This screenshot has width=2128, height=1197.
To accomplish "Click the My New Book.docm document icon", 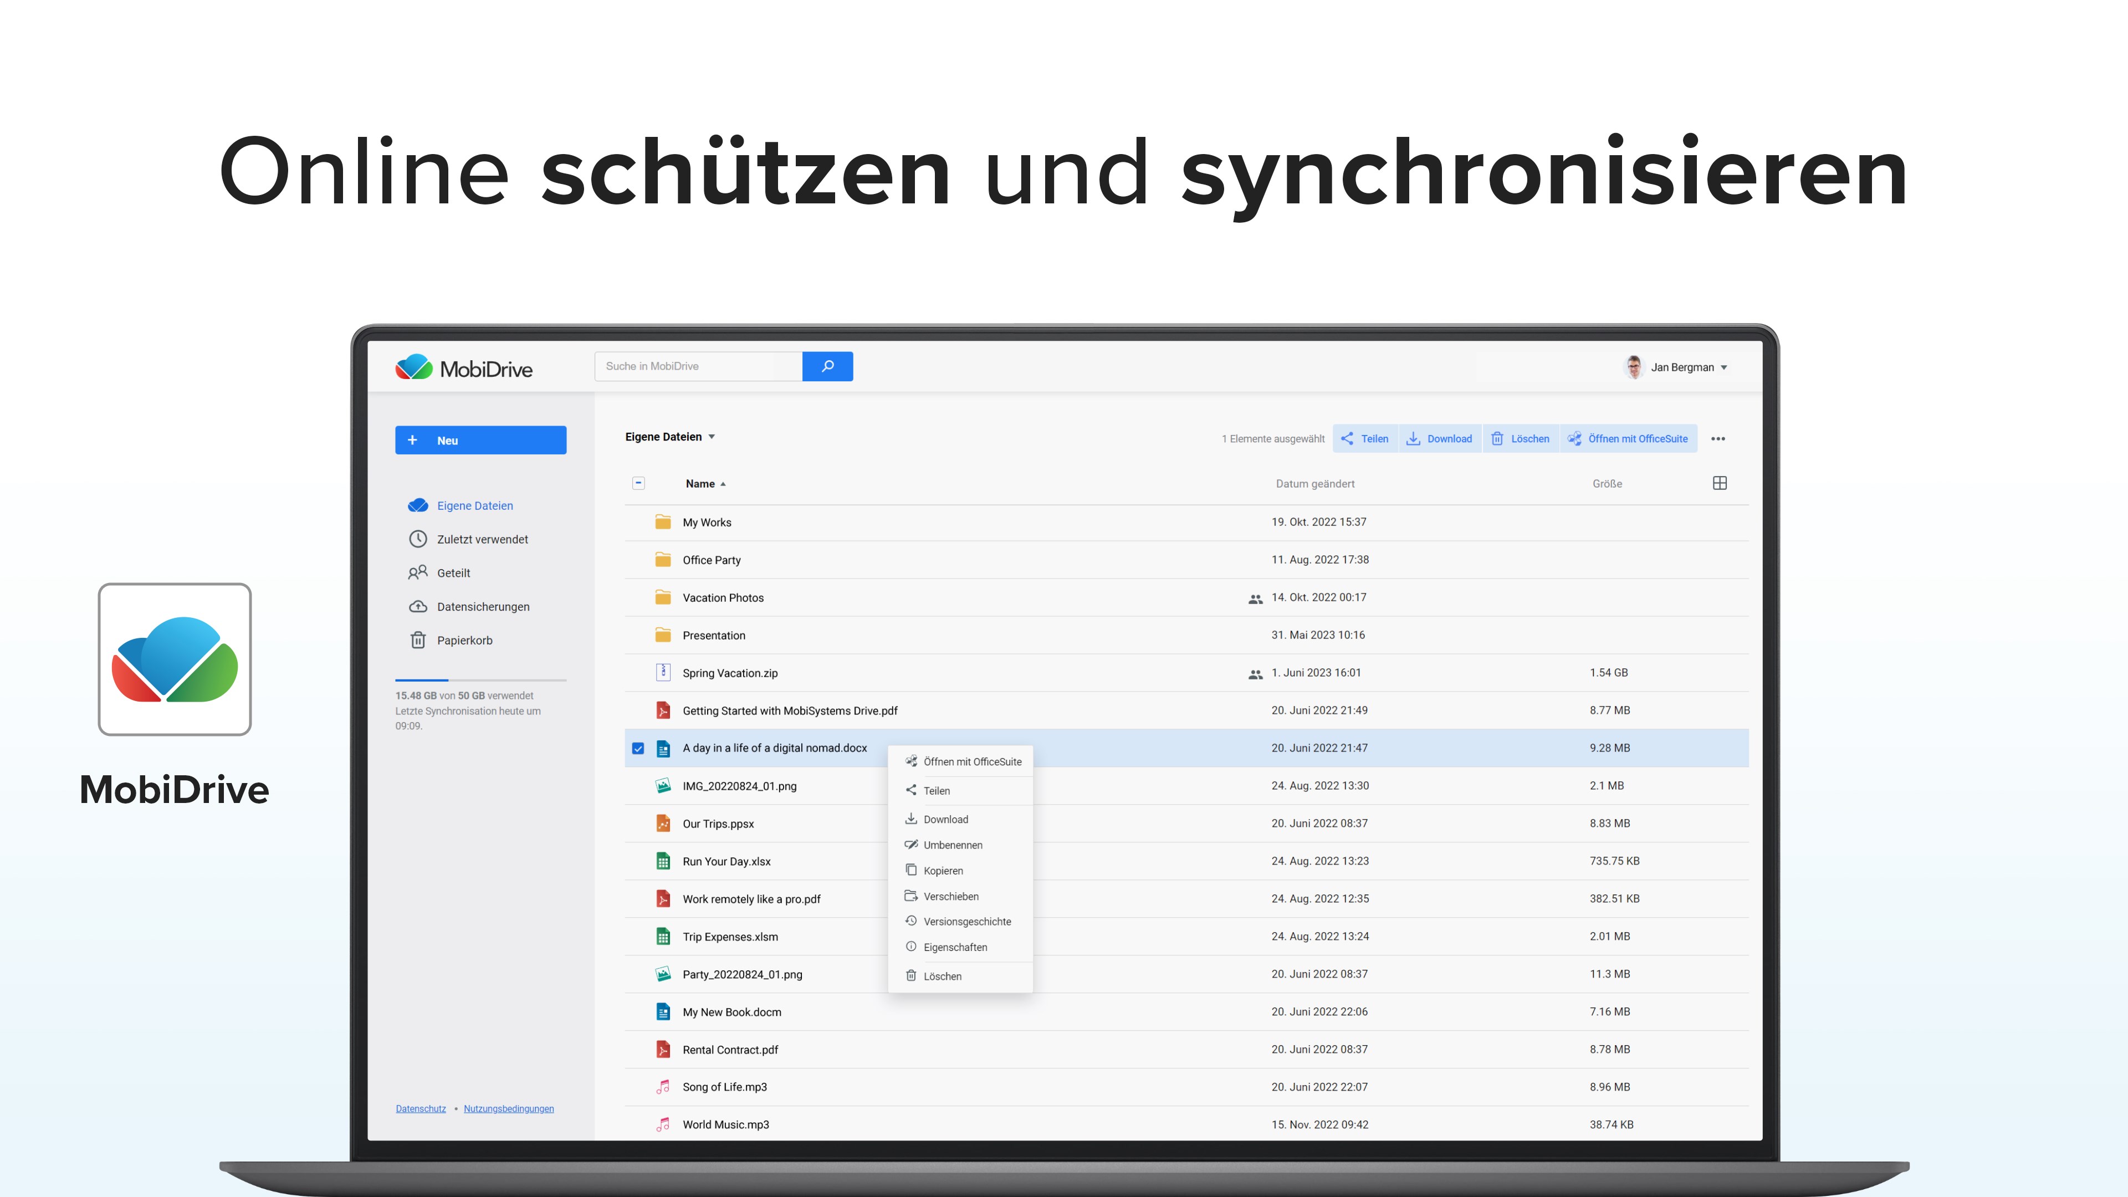I will coord(663,1012).
